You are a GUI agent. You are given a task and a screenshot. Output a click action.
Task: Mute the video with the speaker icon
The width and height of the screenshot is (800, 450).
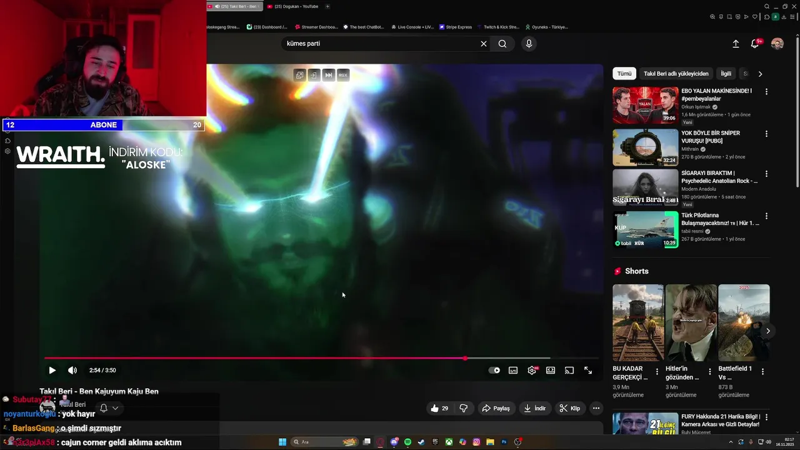(72, 370)
